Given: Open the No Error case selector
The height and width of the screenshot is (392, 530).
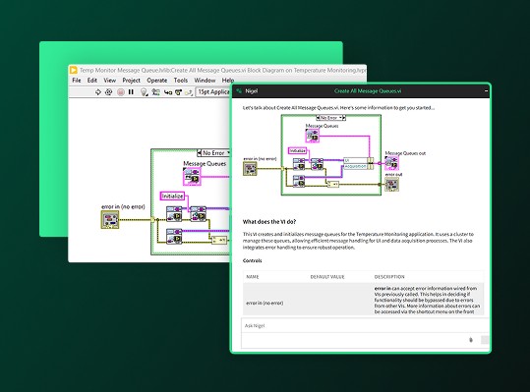Looking at the screenshot, I should pos(215,153).
